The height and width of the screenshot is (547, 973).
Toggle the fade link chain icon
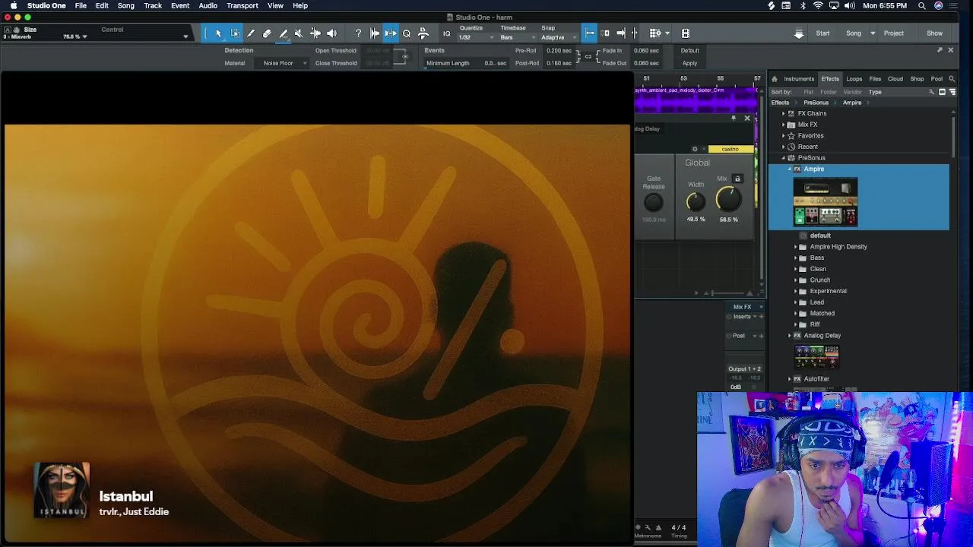[588, 57]
